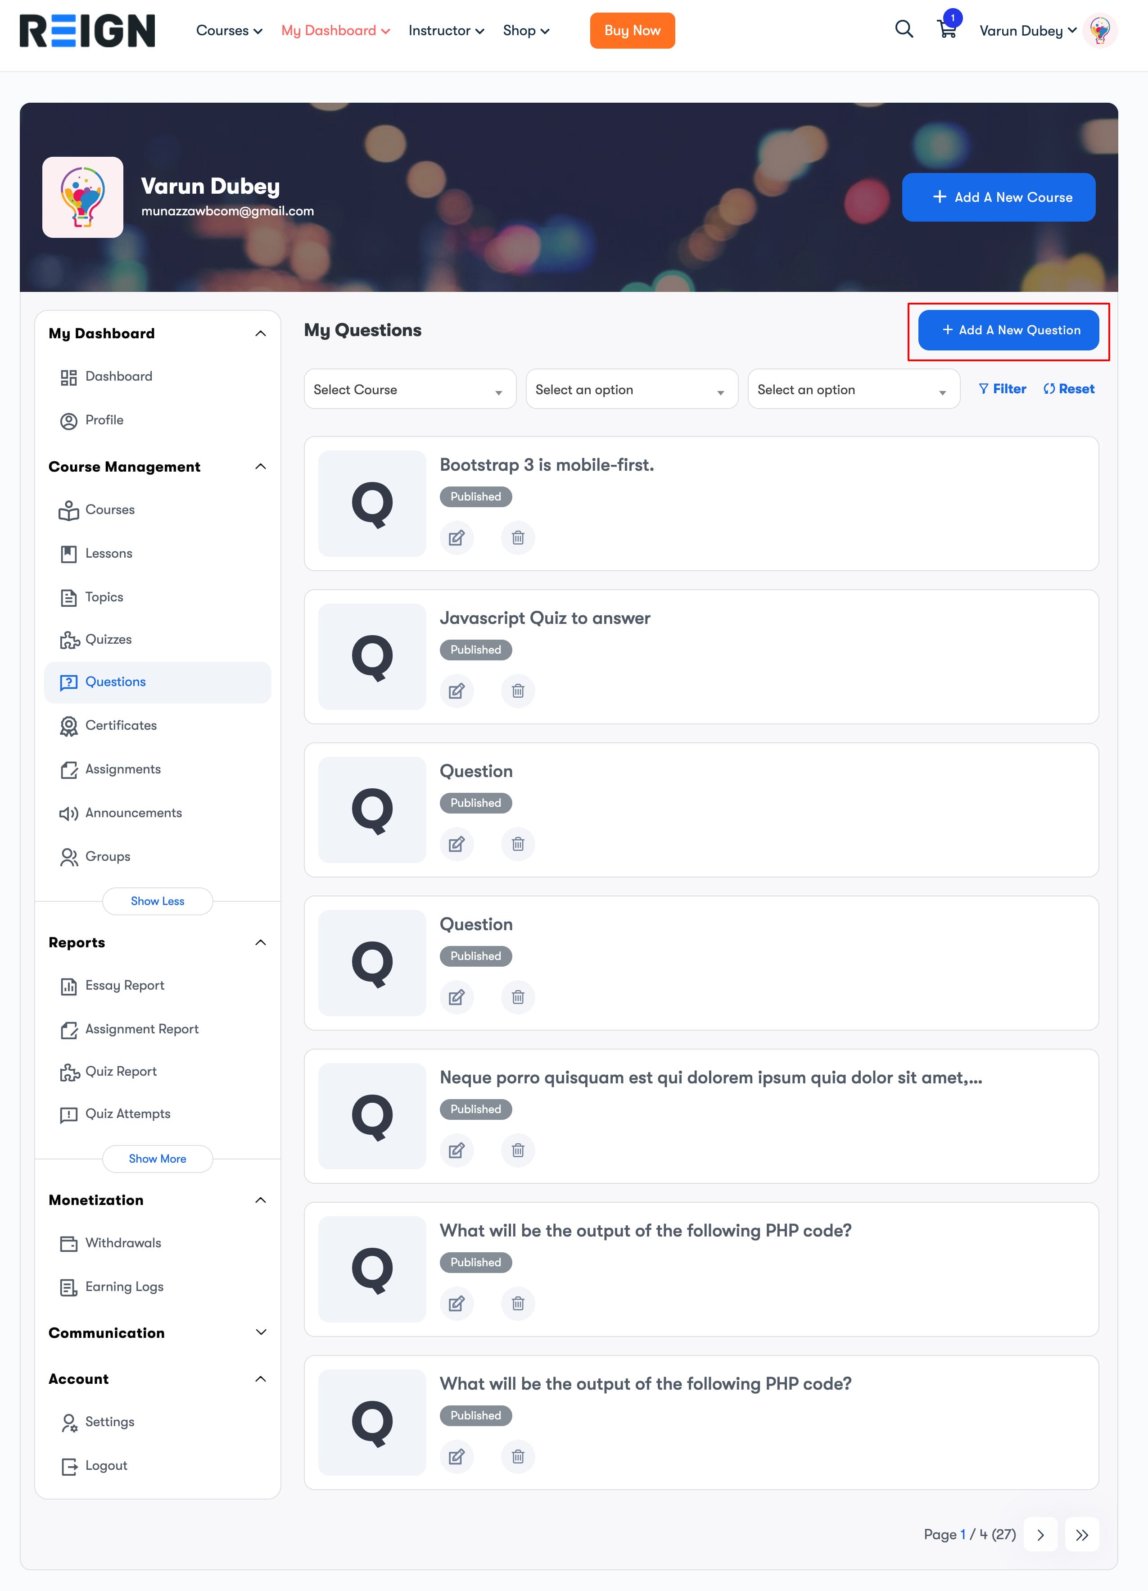Collapse the My Dashboard sidebar section

pos(261,333)
